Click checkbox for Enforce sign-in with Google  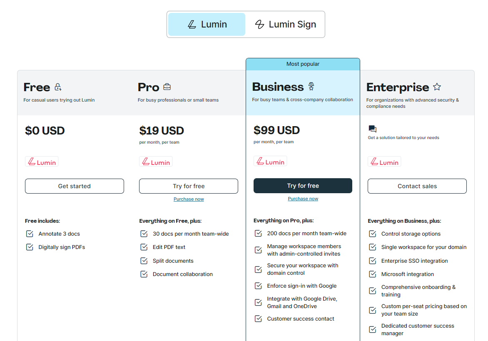tap(258, 286)
